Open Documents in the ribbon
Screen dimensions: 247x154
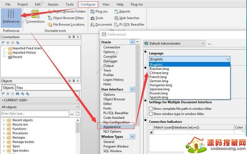click(x=101, y=25)
